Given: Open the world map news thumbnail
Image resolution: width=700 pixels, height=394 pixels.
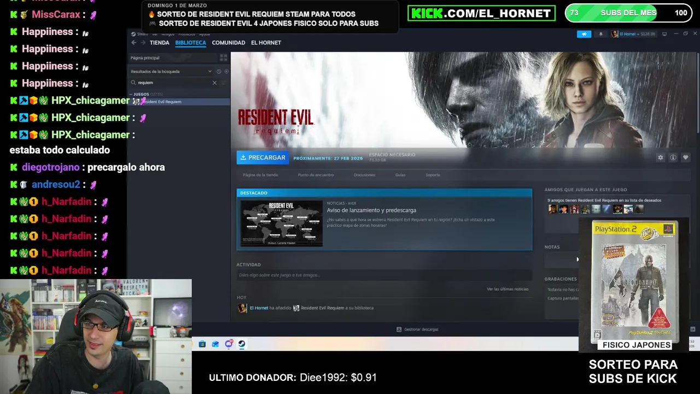Looking at the screenshot, I should (x=281, y=223).
